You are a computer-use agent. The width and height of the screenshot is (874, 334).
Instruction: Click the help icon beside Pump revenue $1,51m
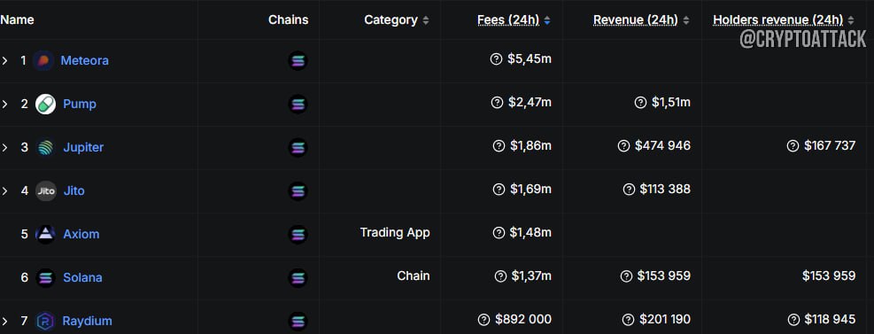640,103
